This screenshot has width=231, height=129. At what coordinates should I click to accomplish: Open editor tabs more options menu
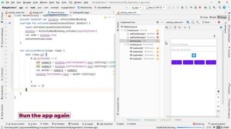point(113,13)
